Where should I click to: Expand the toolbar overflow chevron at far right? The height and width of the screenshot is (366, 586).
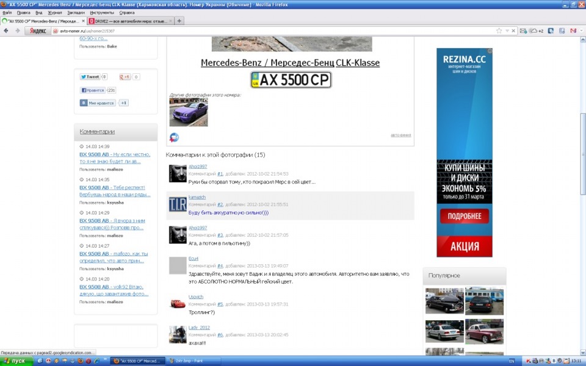point(582,30)
